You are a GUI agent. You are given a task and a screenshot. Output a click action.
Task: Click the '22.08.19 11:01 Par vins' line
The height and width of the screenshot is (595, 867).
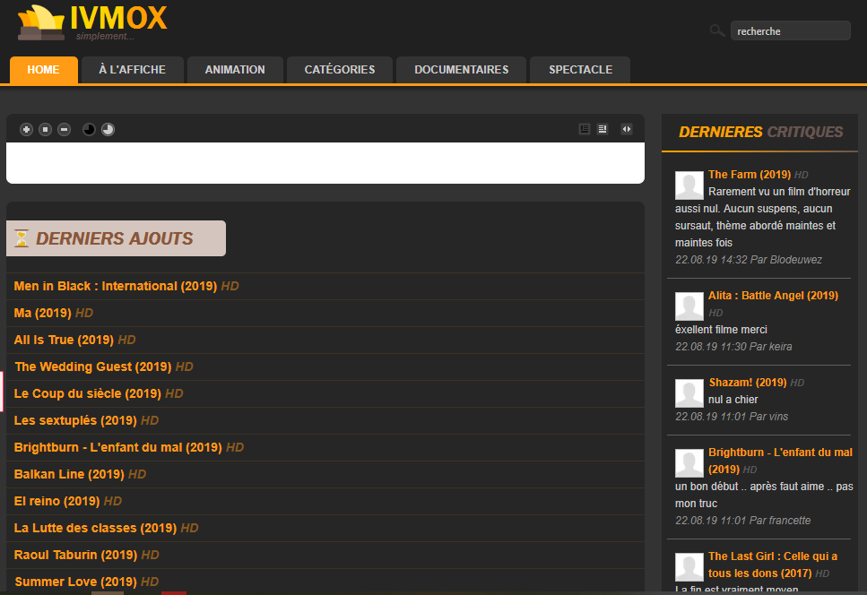tap(732, 417)
